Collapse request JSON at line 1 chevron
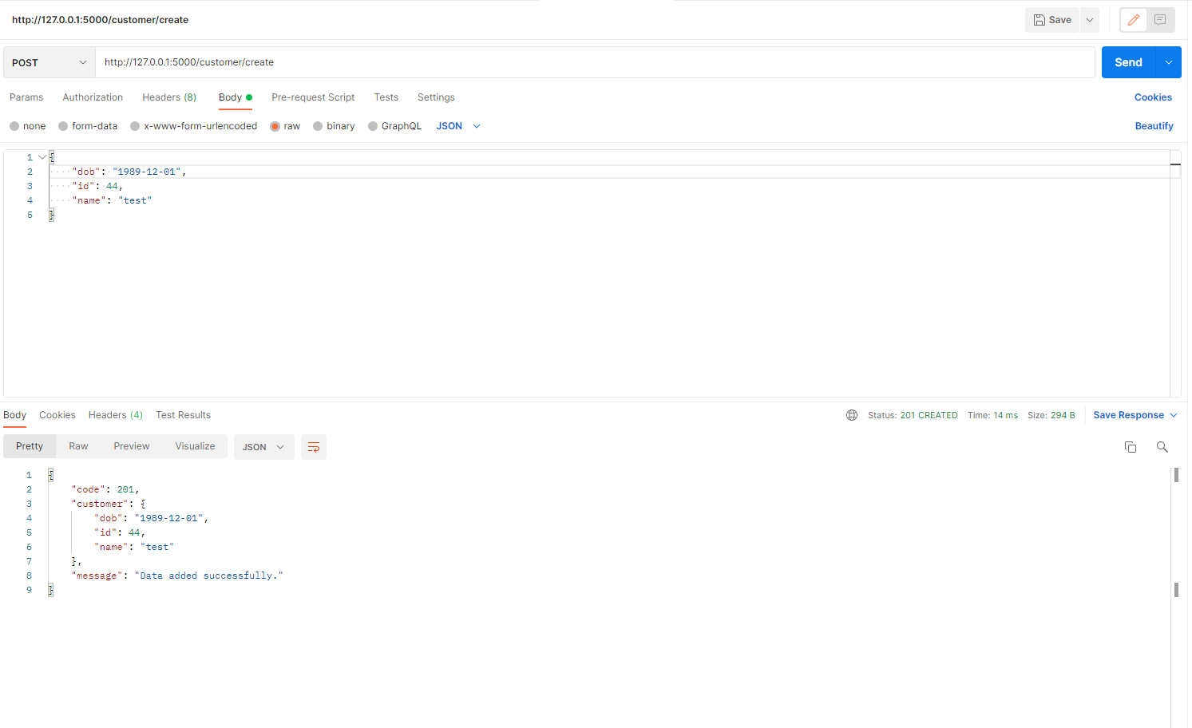 pos(42,157)
